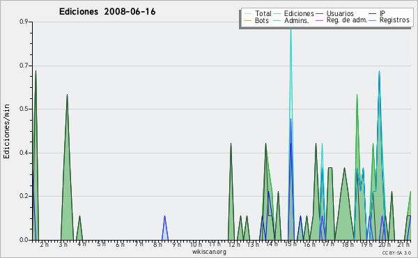Click the Bots legend orange swatch

point(247,20)
